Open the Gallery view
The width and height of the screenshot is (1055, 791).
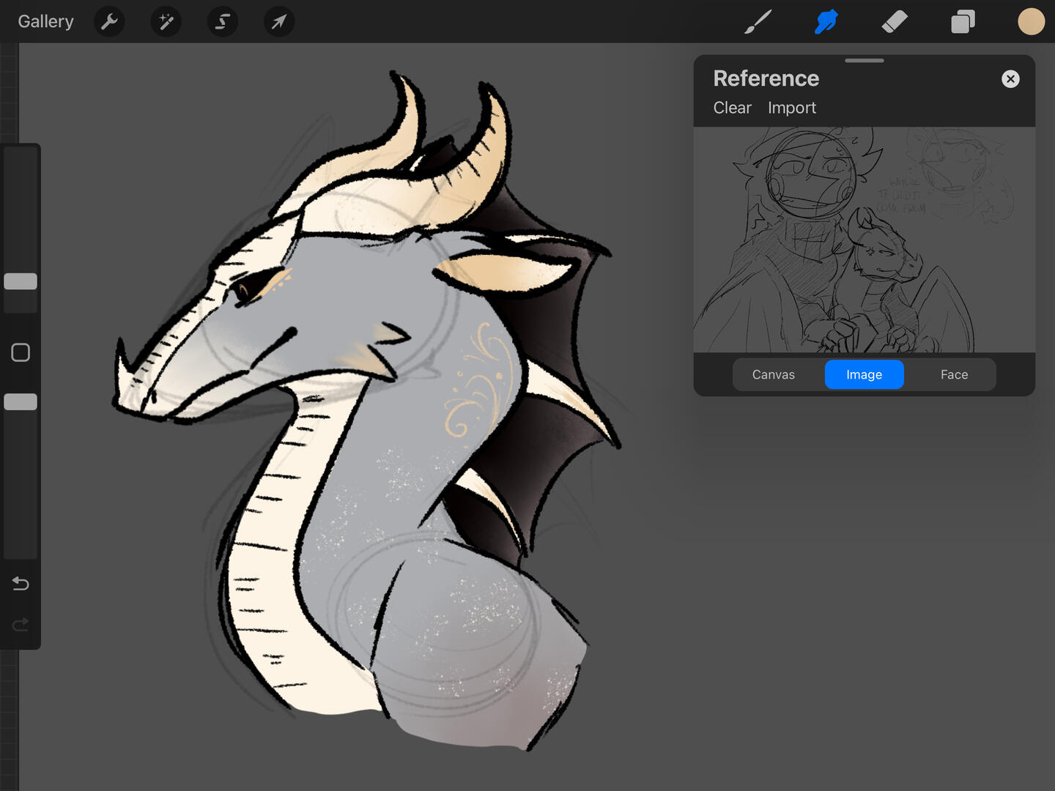pos(45,22)
